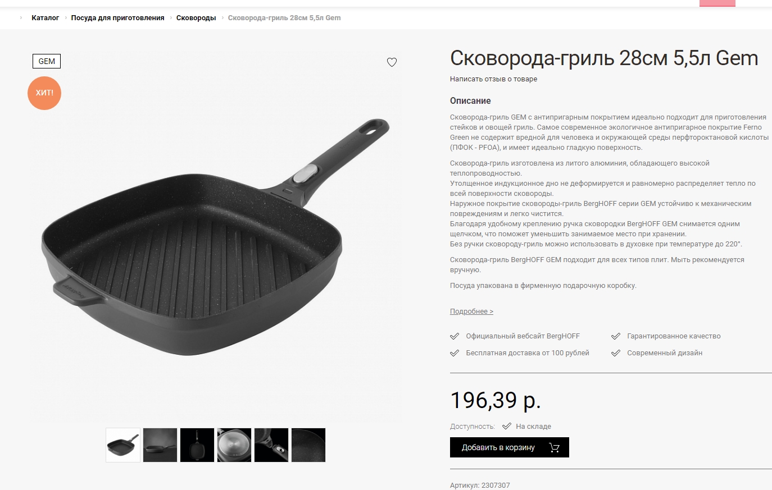Click the На складе availability checkmark
Viewport: 772px width, 490px height.
[507, 426]
